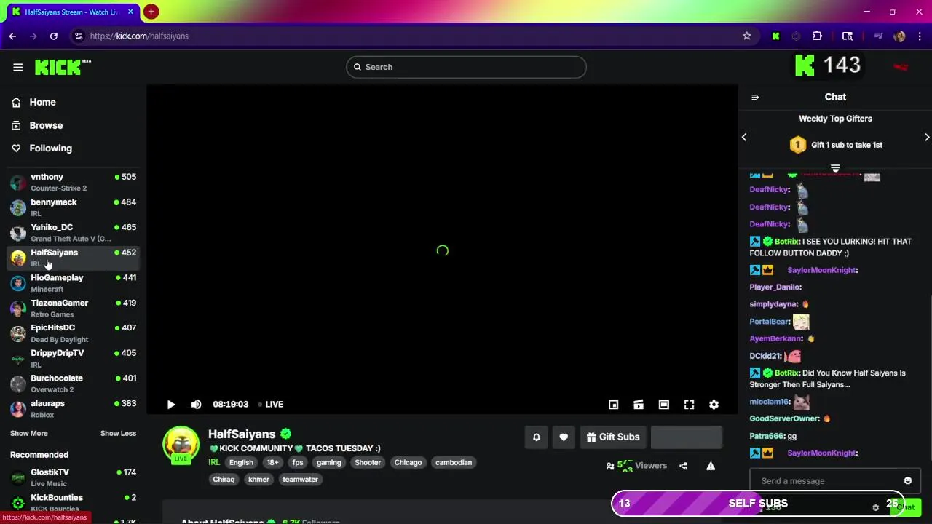Select the English tag

[x=241, y=463]
